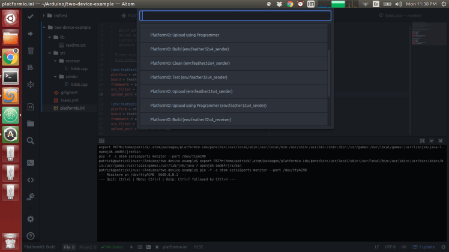This screenshot has width=449, height=252.
Task: Open the .gitignore file
Action: (x=68, y=92)
